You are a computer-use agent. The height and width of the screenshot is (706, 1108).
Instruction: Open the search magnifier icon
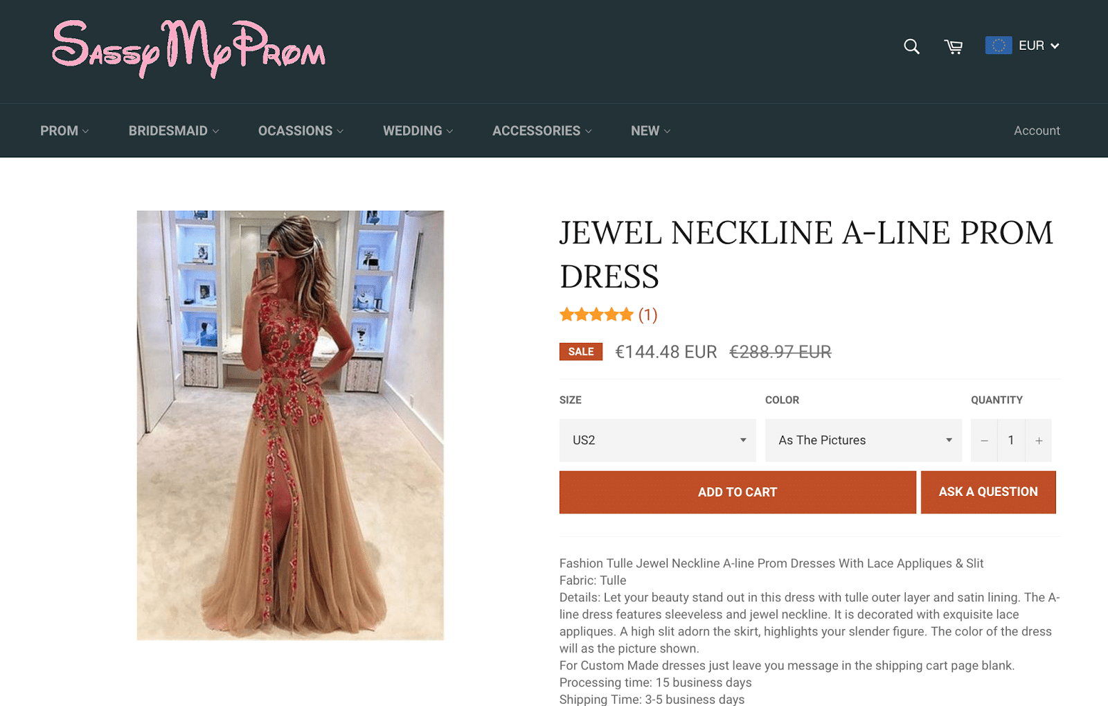pyautogui.click(x=911, y=46)
